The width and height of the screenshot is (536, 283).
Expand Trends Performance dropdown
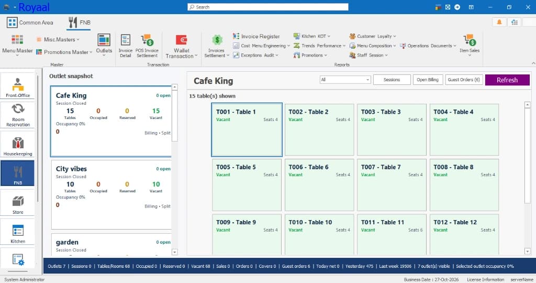(x=319, y=46)
